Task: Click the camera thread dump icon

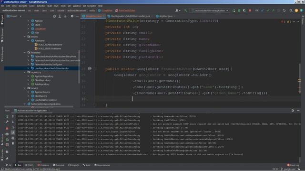Action: coord(7,134)
